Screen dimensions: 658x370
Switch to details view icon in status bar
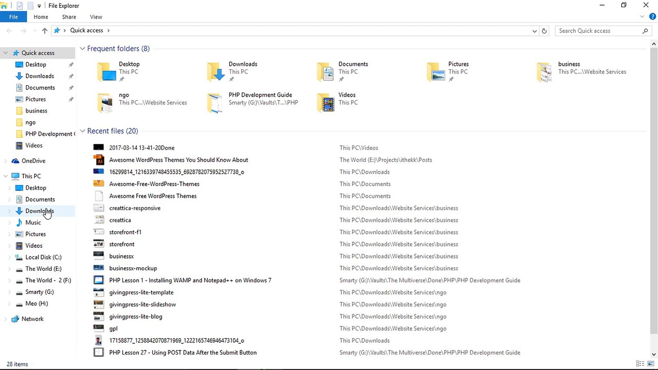pos(640,364)
